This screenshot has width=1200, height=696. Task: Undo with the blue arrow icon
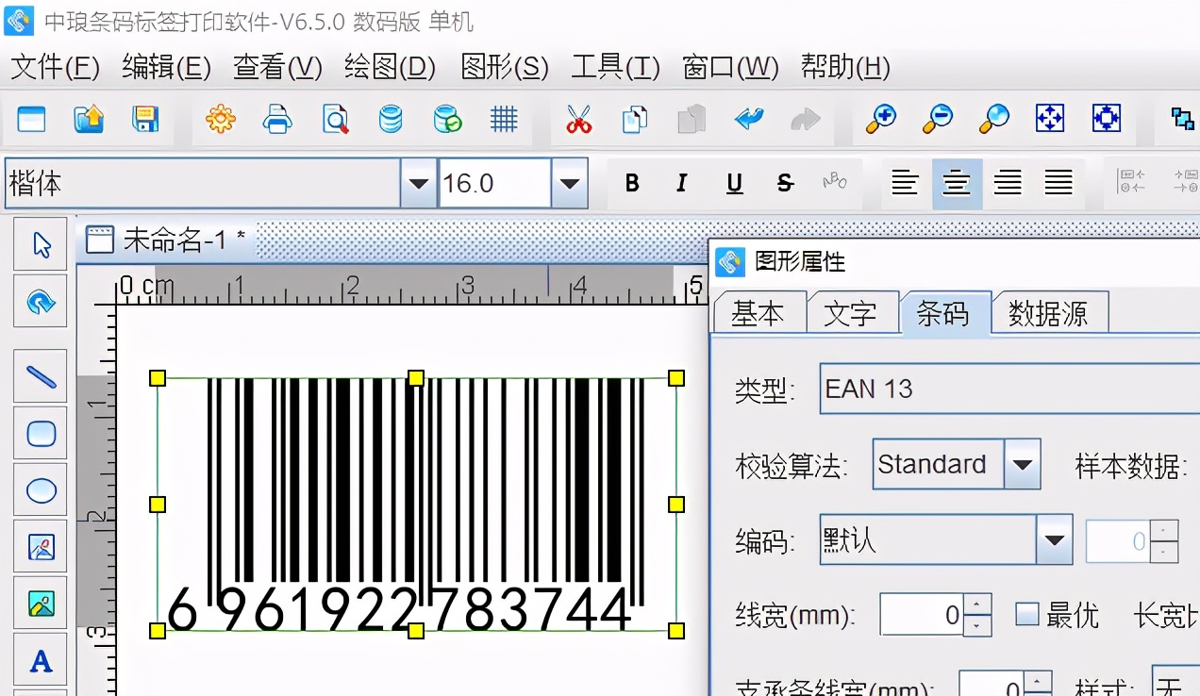coord(748,119)
